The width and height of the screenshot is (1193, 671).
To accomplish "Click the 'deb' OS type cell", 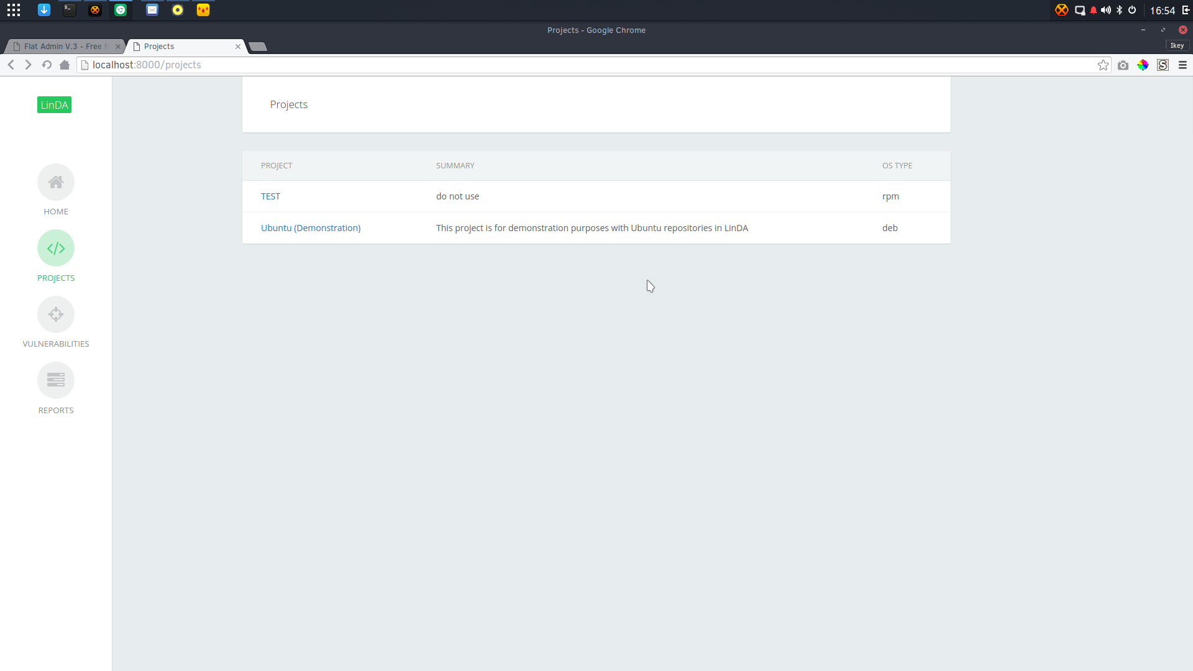I will point(890,228).
